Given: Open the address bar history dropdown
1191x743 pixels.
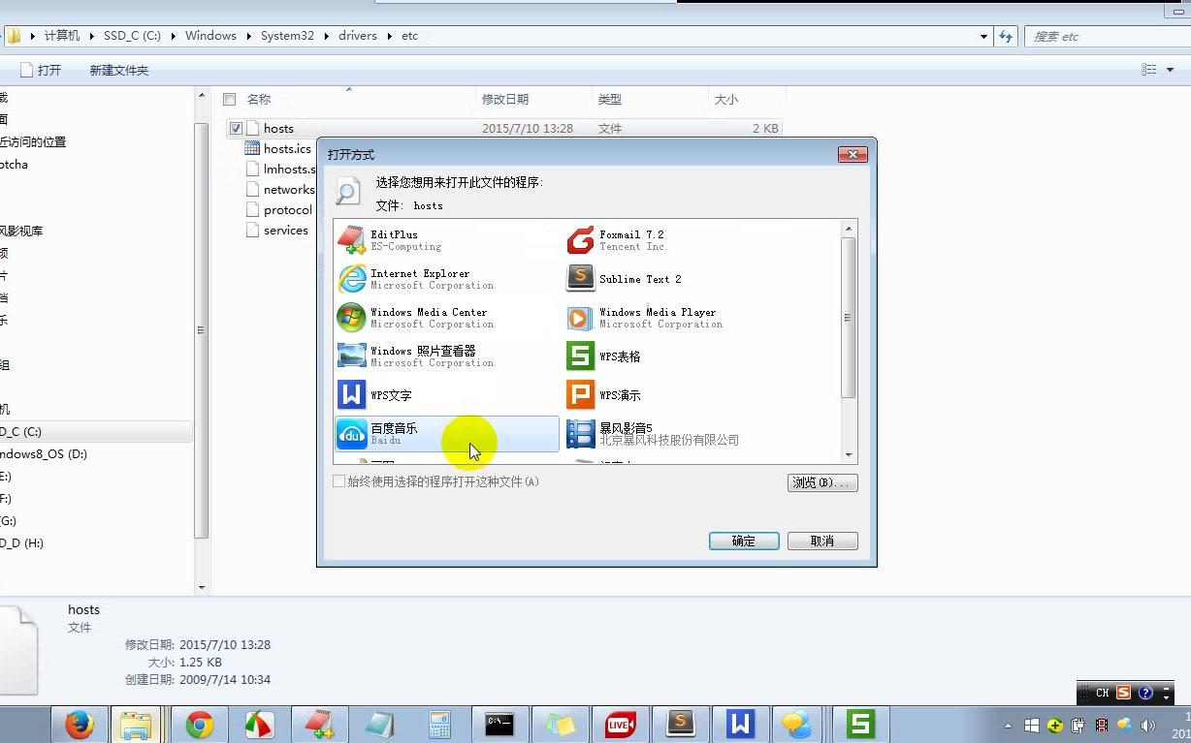Looking at the screenshot, I should [982, 36].
